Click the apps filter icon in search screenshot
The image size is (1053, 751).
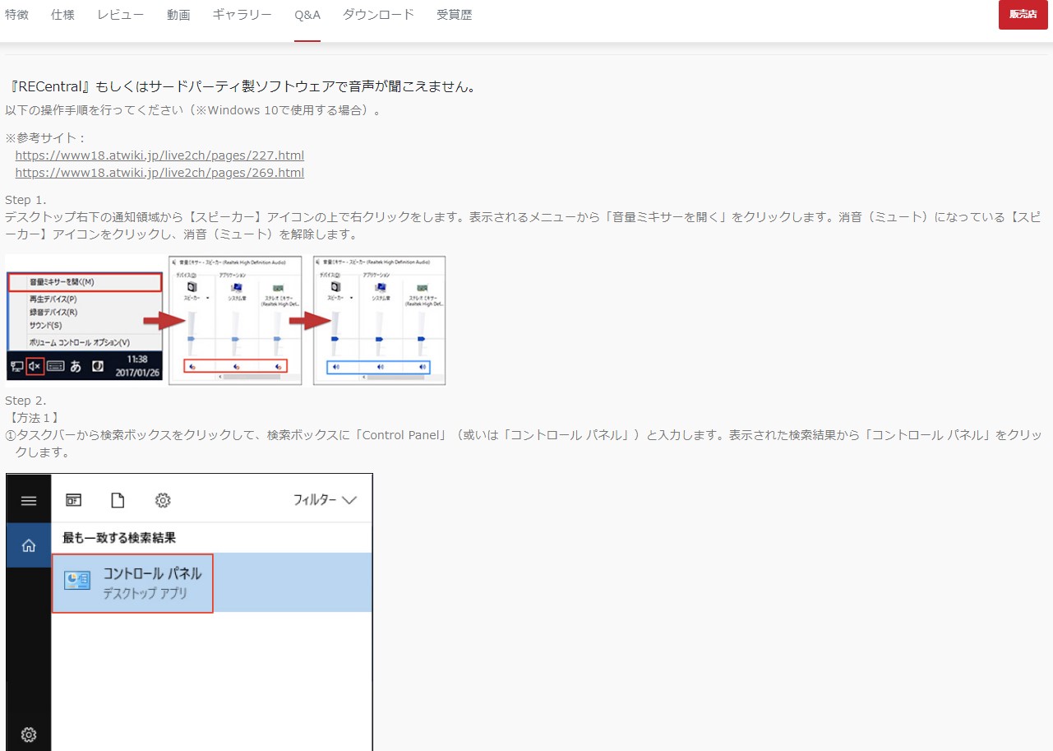(x=74, y=500)
